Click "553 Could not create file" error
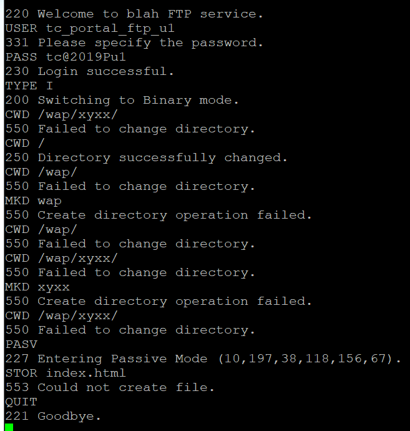Screen dimensions: 410x431 click(x=110, y=387)
